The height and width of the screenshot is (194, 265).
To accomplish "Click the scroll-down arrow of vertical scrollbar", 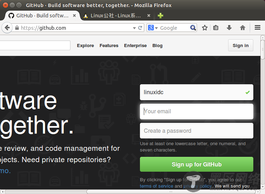I will click(263, 187).
